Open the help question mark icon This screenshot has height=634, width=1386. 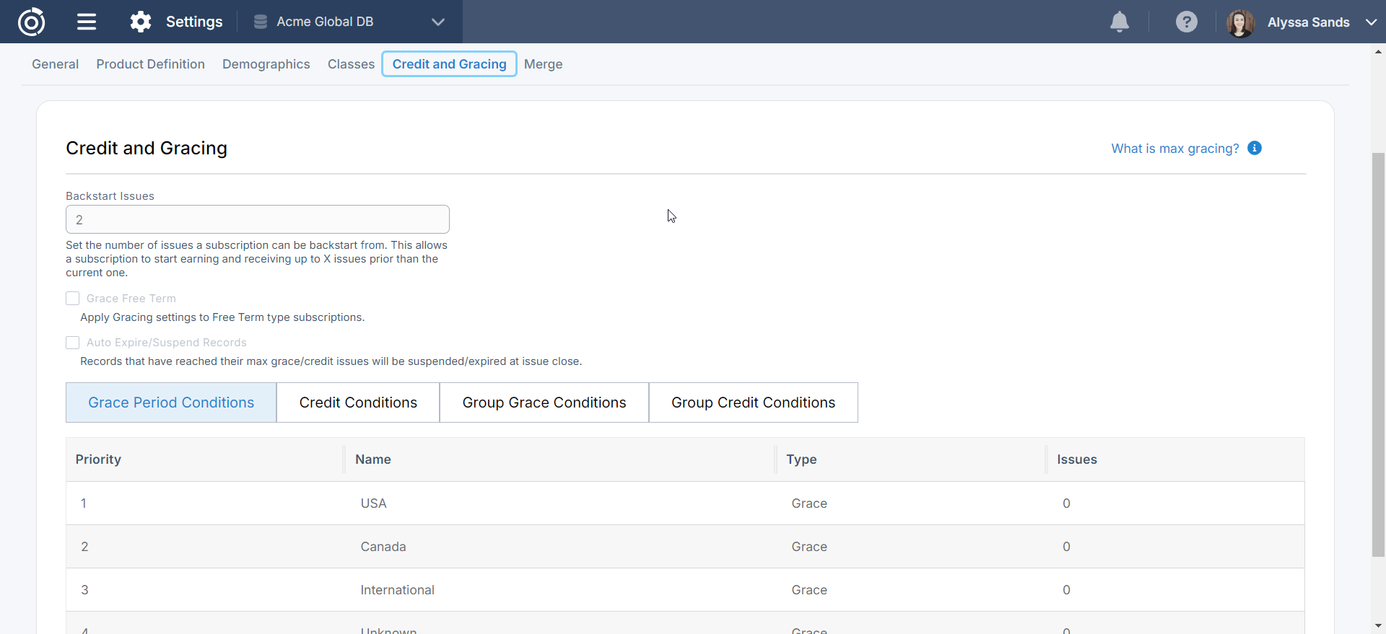1186,22
